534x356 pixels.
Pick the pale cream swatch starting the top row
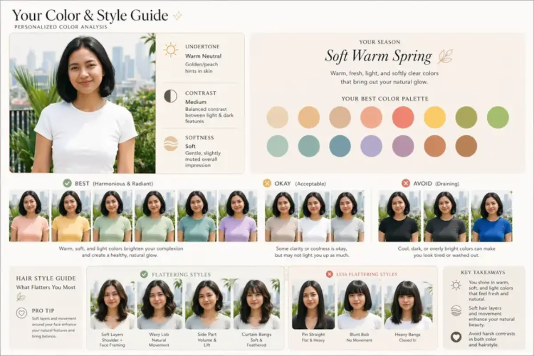[277, 117]
